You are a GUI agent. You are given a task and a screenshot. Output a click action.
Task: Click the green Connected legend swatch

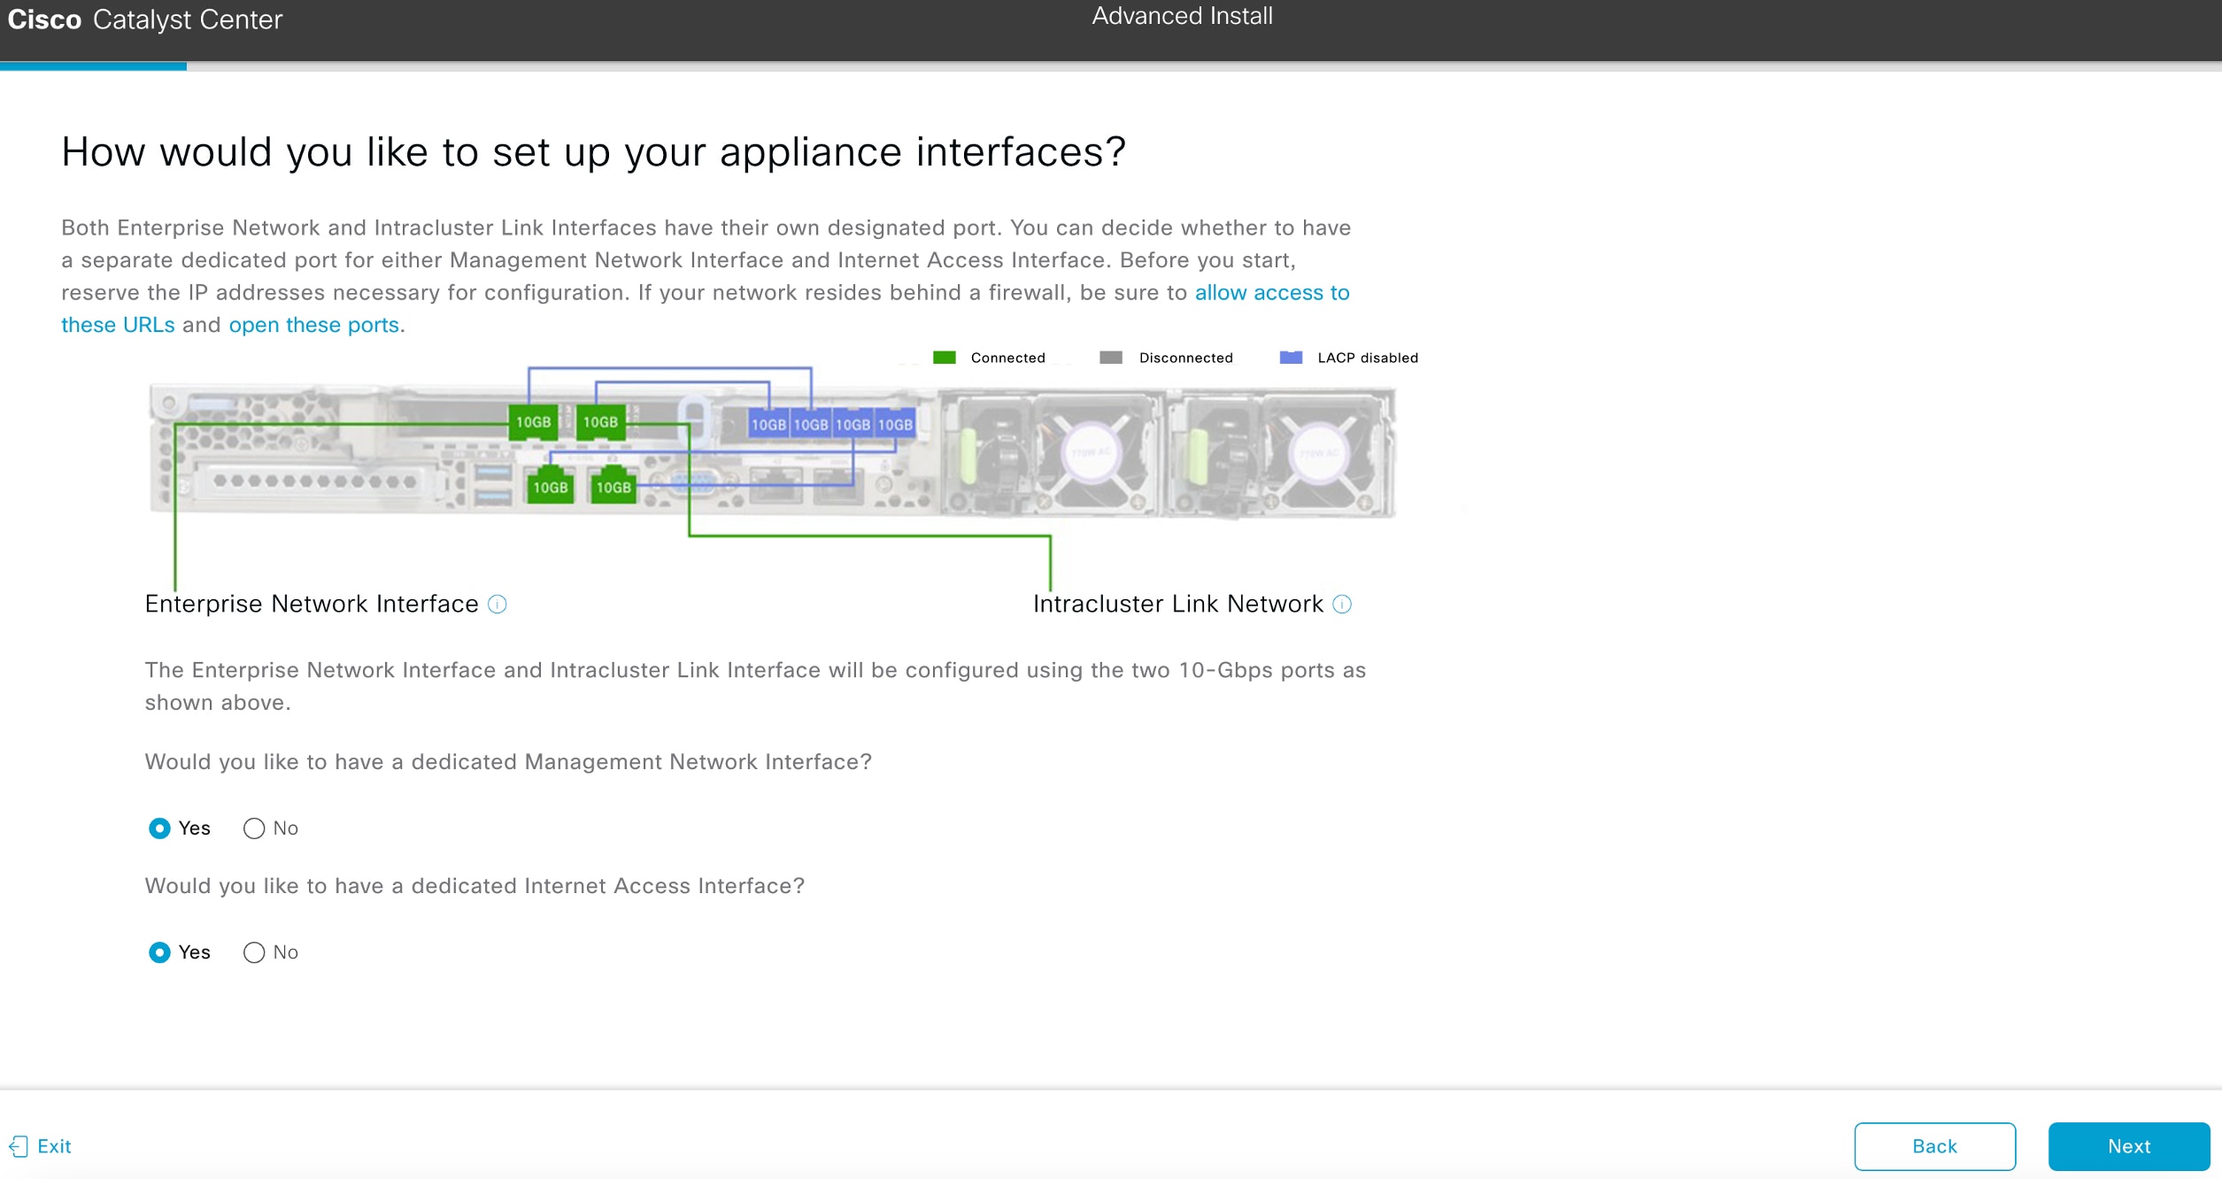click(944, 358)
